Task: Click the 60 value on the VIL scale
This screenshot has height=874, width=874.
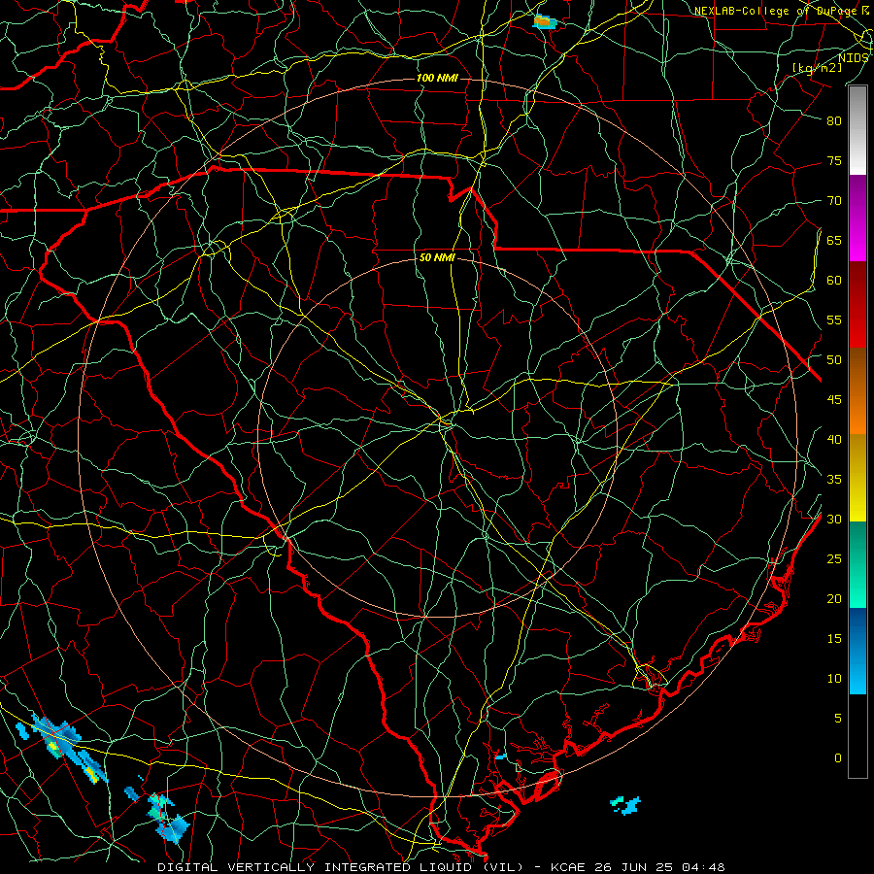Action: [834, 280]
